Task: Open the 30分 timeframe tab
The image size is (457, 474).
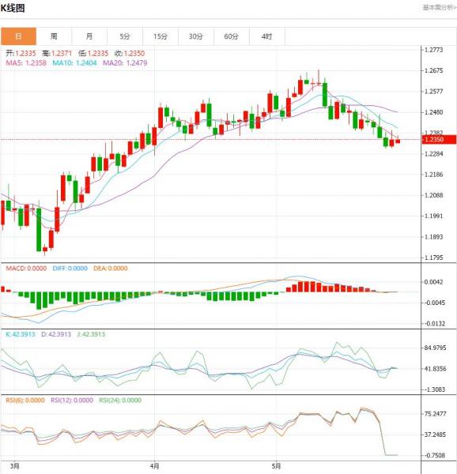Action: point(196,36)
